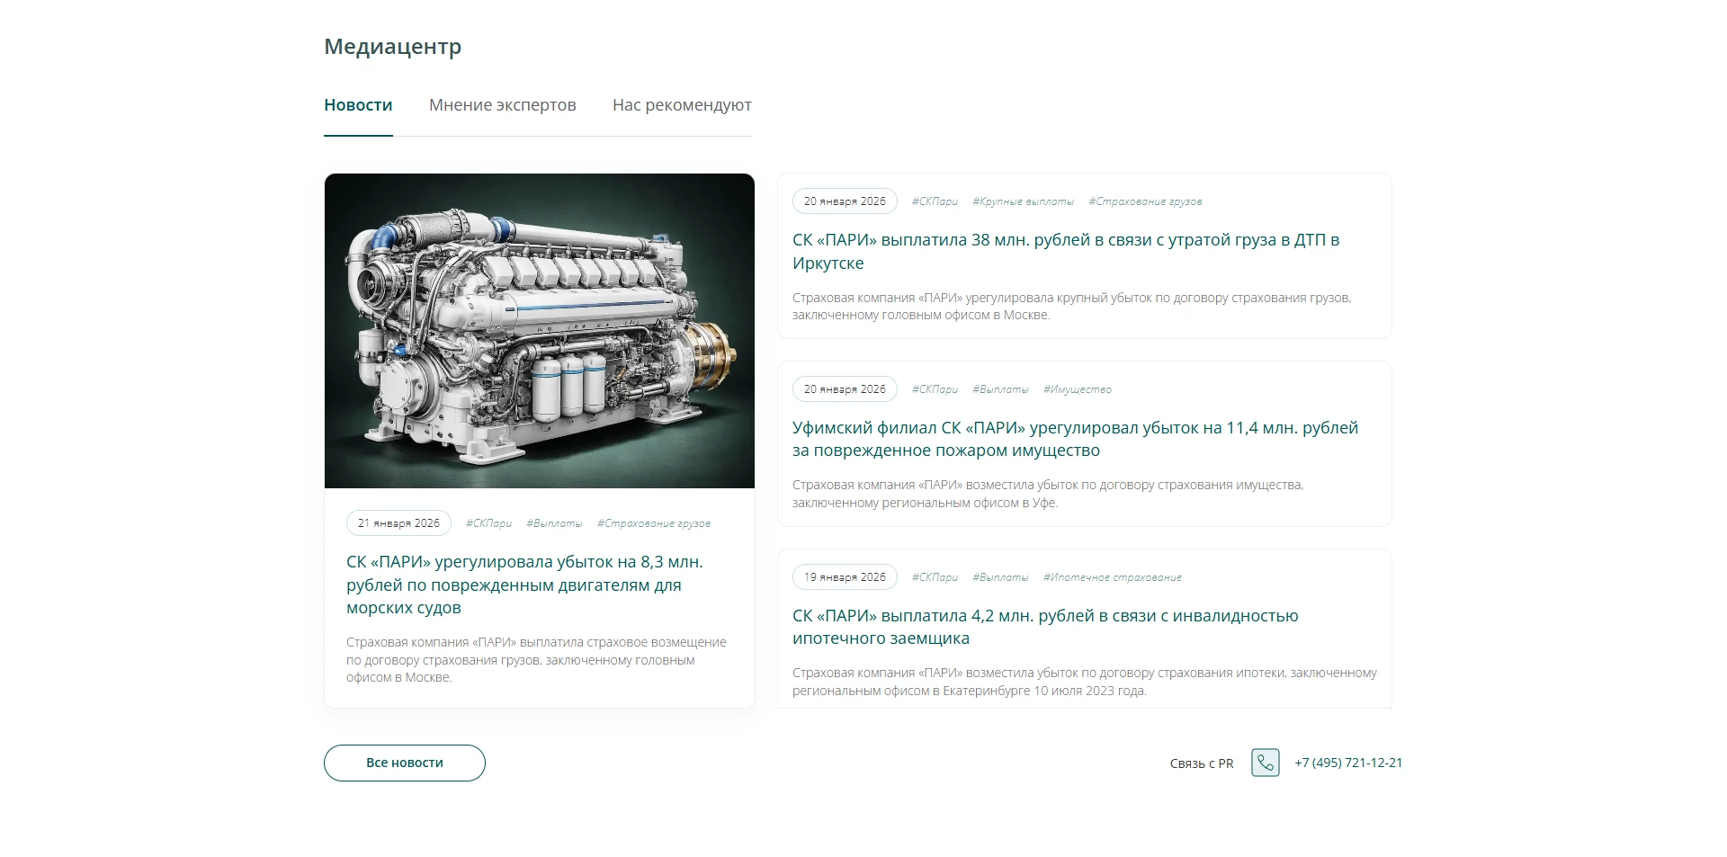Select the #Имущество hashtag

[x=1077, y=389]
